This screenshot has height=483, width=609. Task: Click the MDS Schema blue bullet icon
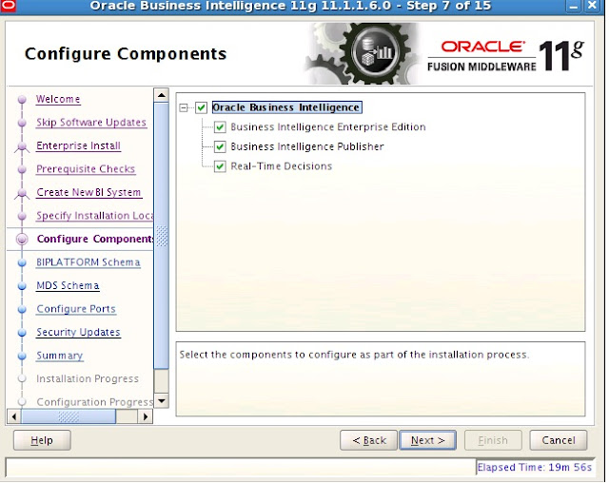tap(22, 286)
